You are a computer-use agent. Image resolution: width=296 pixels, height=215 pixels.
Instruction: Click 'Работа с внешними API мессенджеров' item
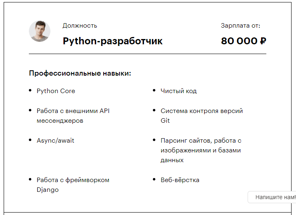73,115
